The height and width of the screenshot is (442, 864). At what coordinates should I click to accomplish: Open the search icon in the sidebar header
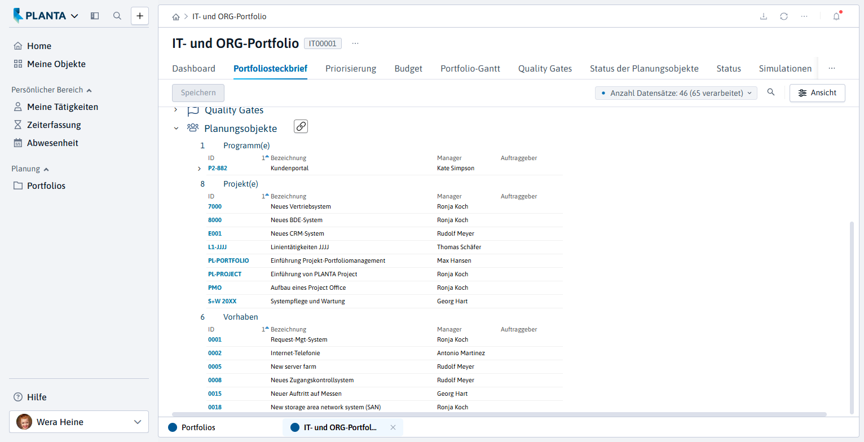tap(117, 16)
